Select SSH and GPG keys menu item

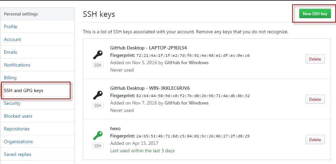24,90
